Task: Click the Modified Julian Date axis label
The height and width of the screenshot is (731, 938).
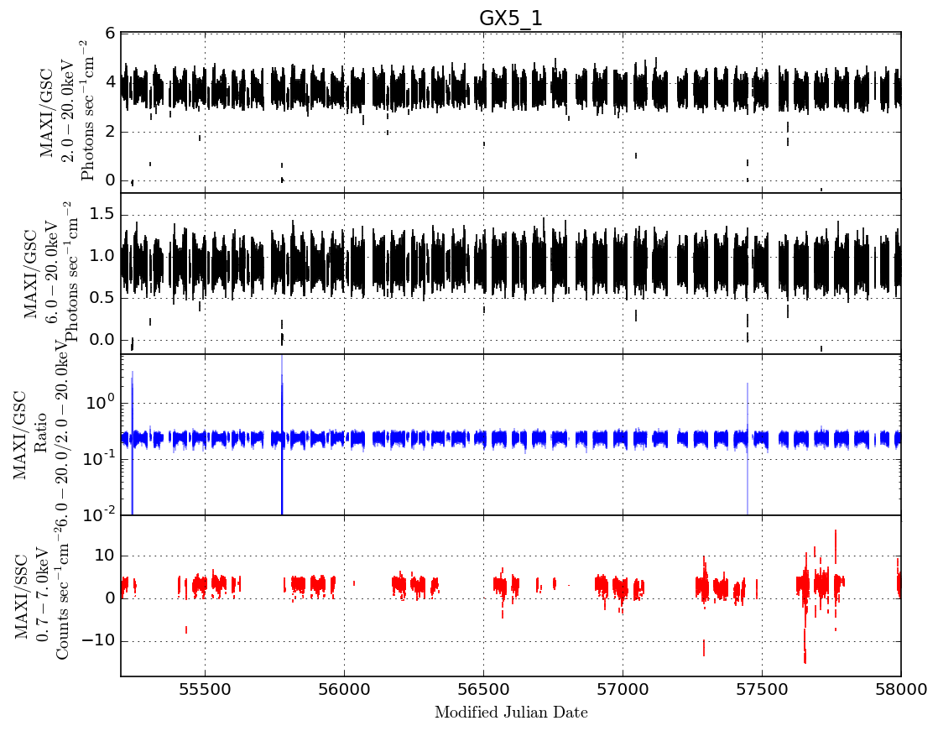Action: tap(511, 713)
